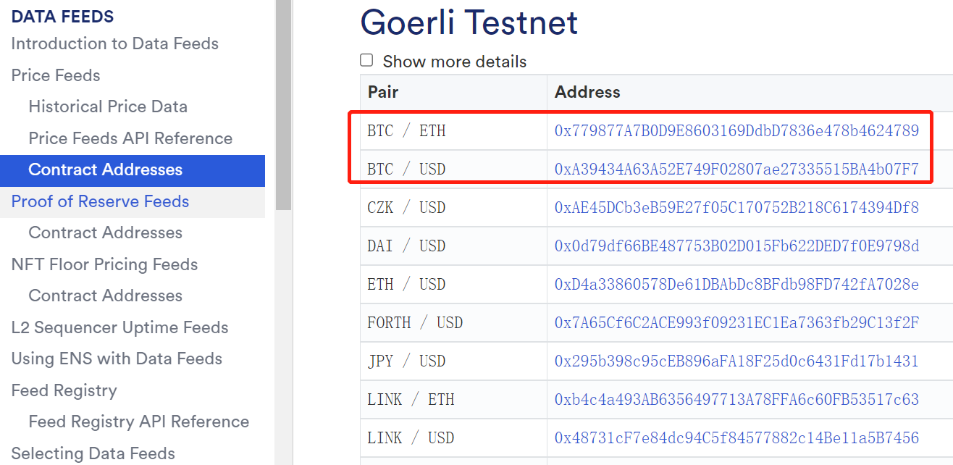Image resolution: width=953 pixels, height=465 pixels.
Task: Open Using ENS with Data Feeds
Action: click(117, 359)
